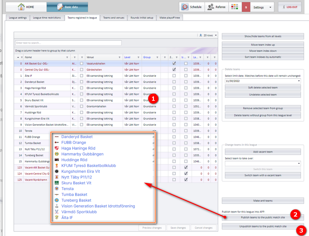Select the Teams registred in league tab
The image size is (309, 236).
82,18
